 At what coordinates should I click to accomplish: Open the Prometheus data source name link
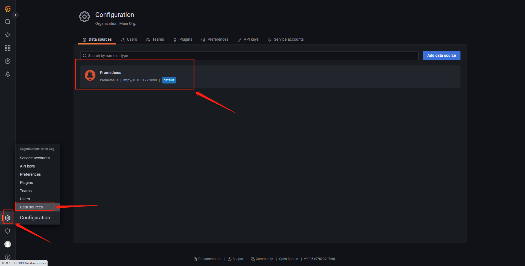(110, 73)
